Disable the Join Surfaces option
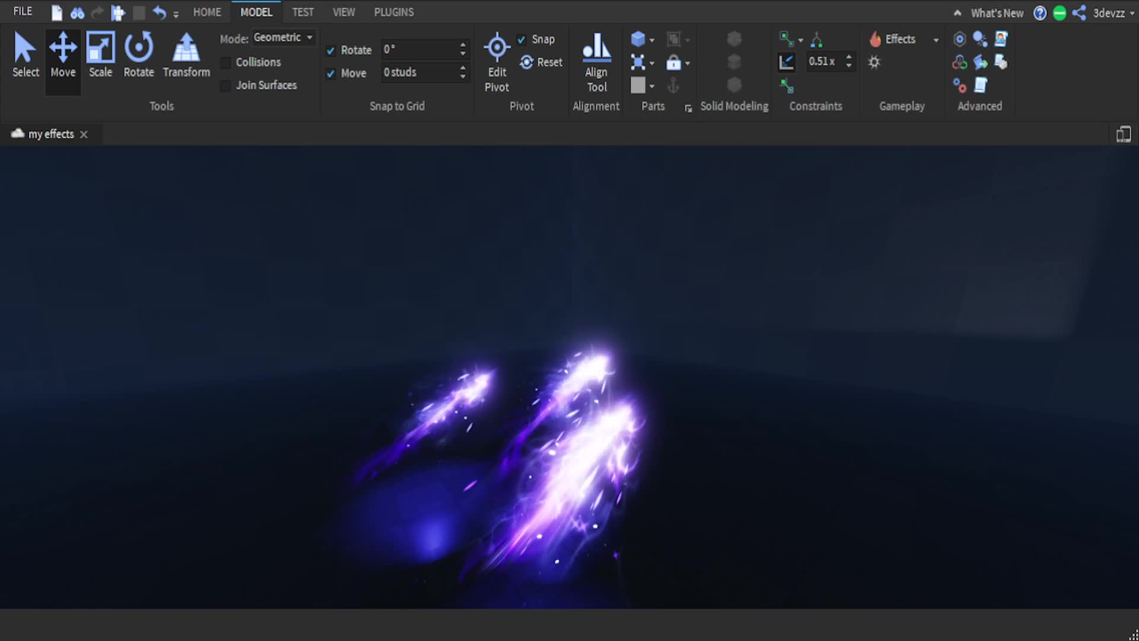Viewport: 1139px width, 641px height. click(225, 85)
